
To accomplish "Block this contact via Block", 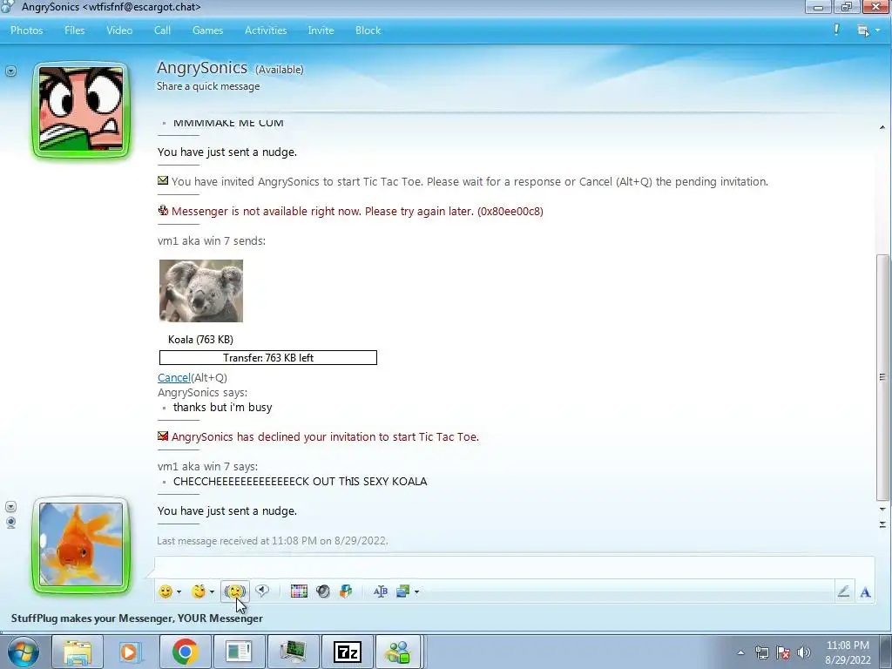I will click(368, 30).
